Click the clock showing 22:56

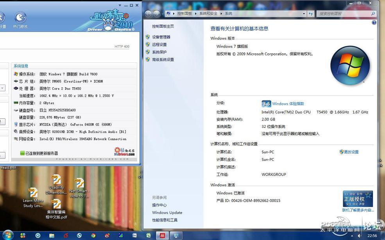(x=372, y=236)
